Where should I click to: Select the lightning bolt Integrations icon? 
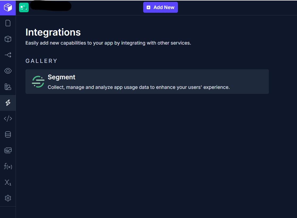(8, 103)
